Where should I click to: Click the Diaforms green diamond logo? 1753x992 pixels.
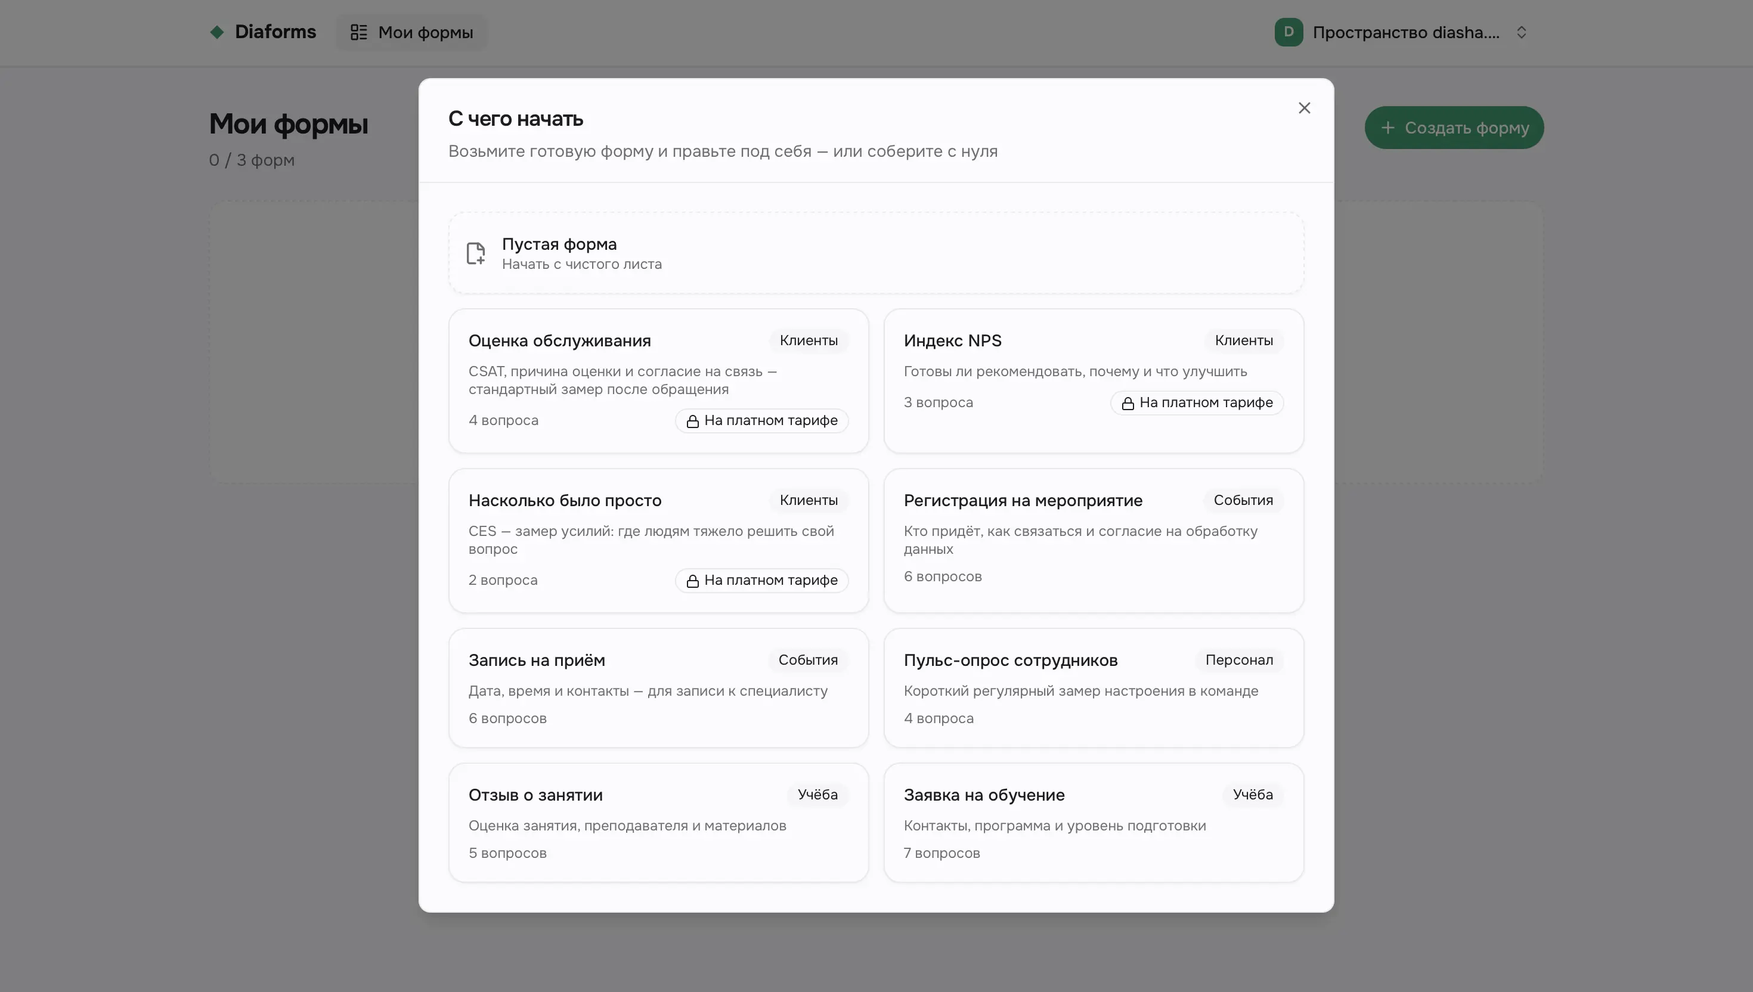click(218, 32)
